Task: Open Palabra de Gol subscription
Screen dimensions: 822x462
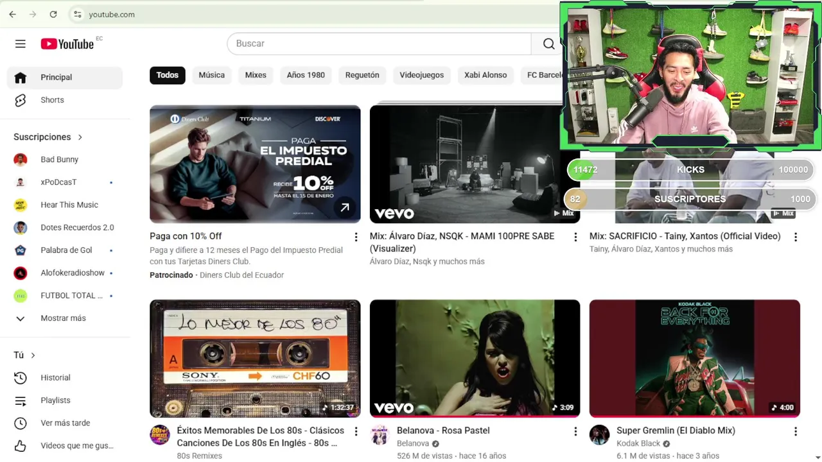Action: pos(65,250)
